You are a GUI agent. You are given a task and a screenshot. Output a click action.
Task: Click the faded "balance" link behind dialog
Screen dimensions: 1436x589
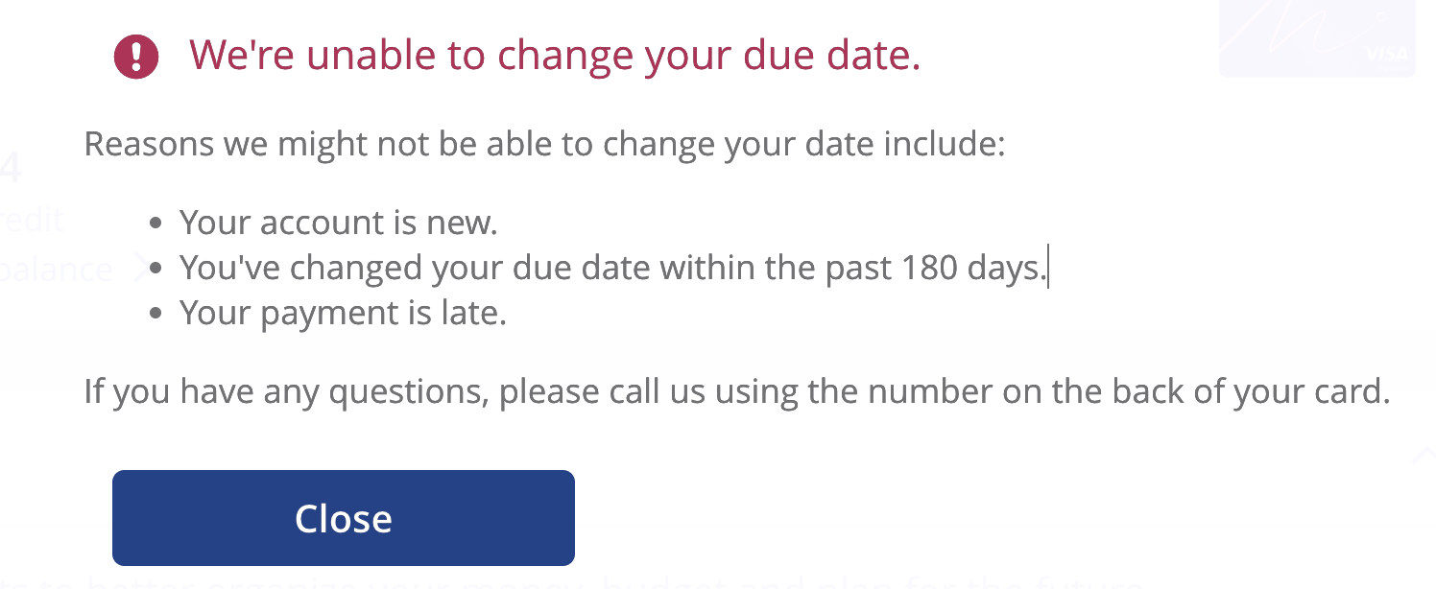coord(55,270)
